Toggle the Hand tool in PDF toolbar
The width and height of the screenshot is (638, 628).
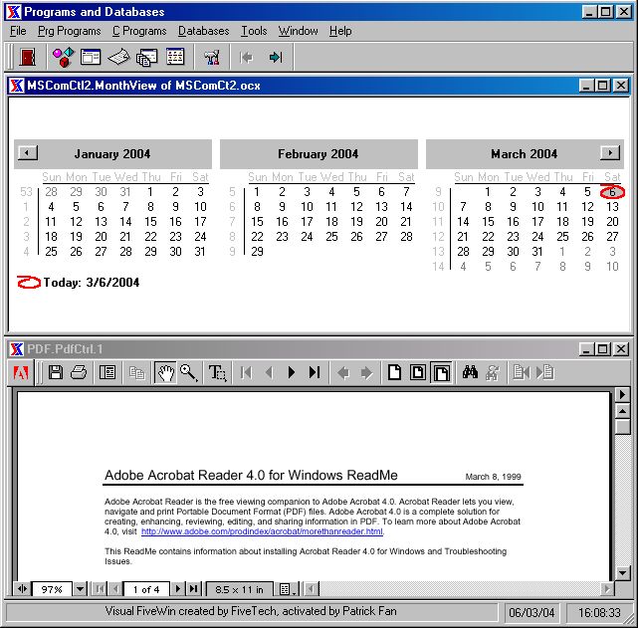(x=164, y=372)
